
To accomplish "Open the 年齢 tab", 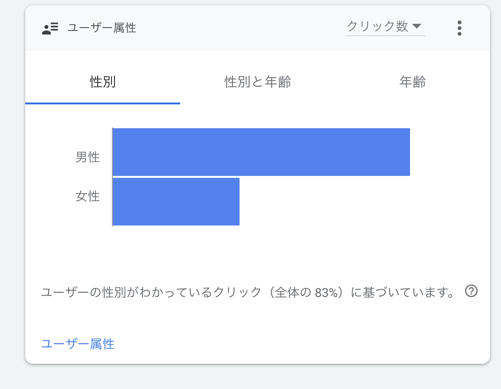I will click(x=412, y=82).
